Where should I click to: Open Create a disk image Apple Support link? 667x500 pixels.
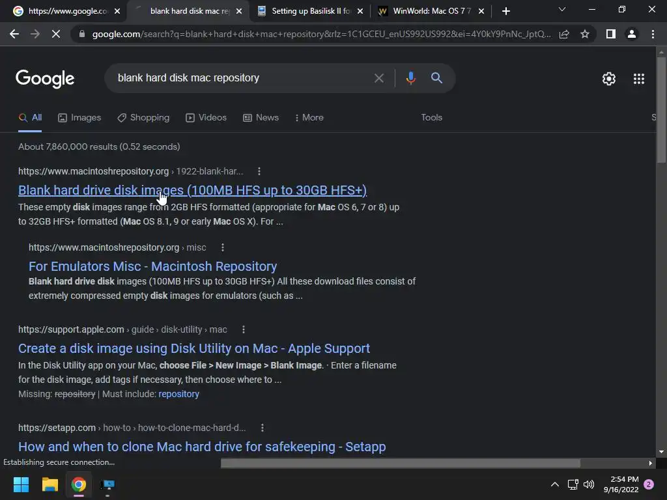tap(194, 348)
